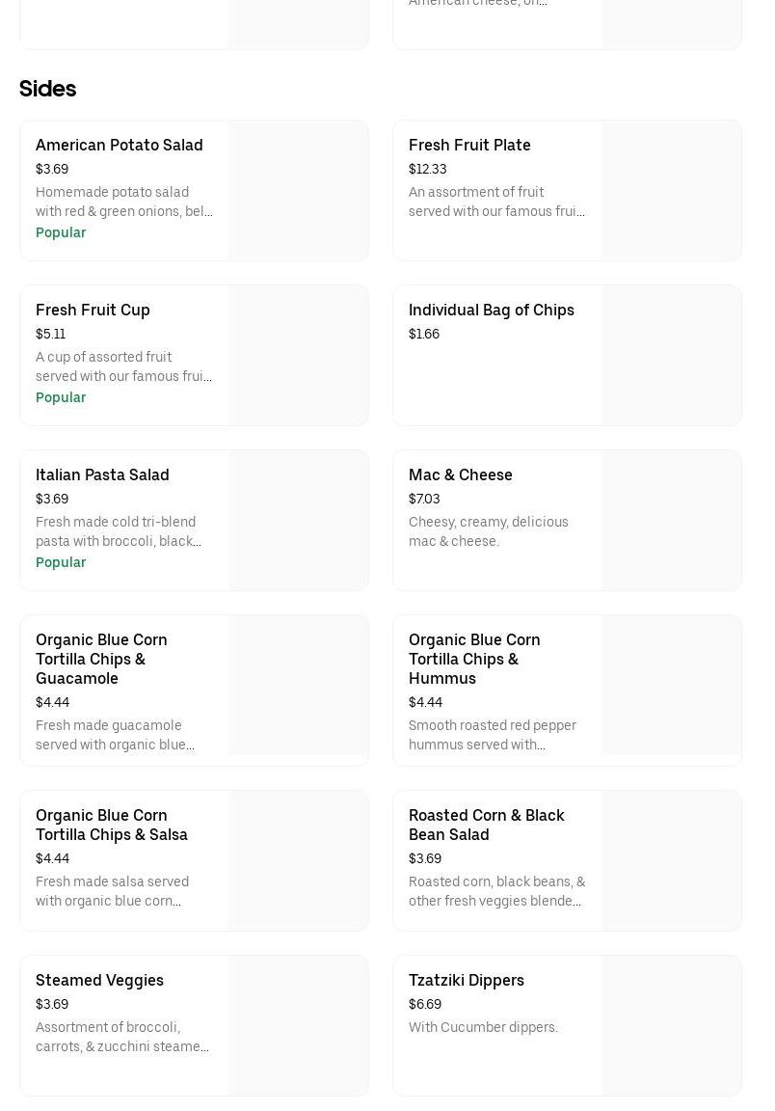Click the Sides section heading

tap(47, 89)
